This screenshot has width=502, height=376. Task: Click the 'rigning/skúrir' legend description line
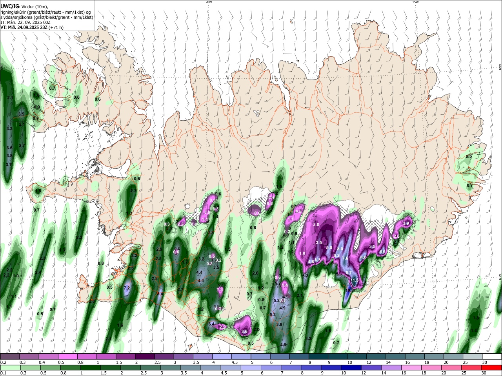[x=45, y=12]
